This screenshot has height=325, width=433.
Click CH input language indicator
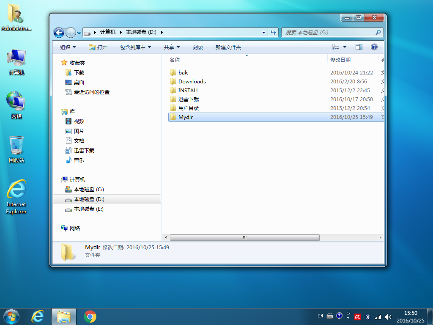click(x=321, y=316)
